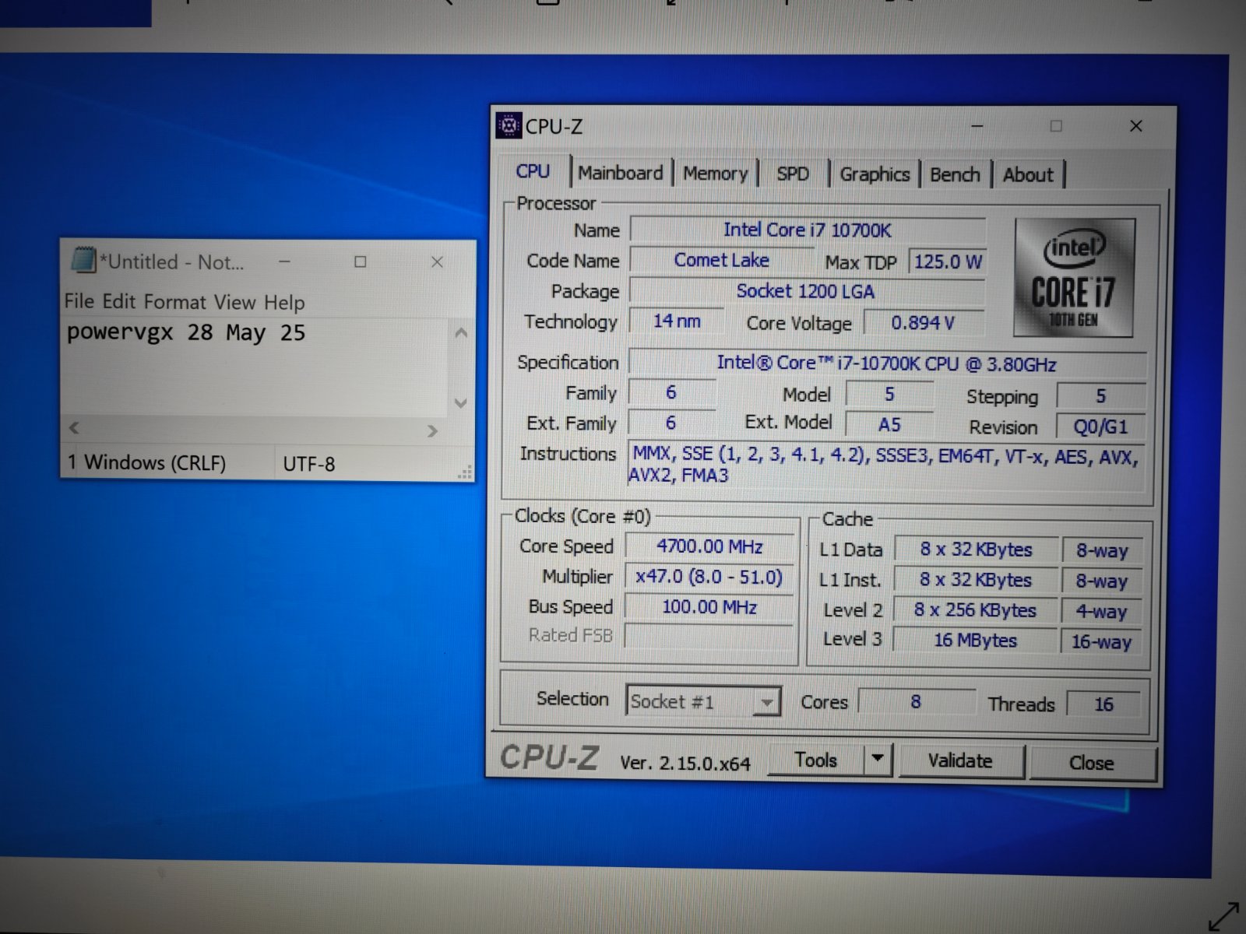
Task: Click the expand arrows icon at screen corner
Action: 1223,916
